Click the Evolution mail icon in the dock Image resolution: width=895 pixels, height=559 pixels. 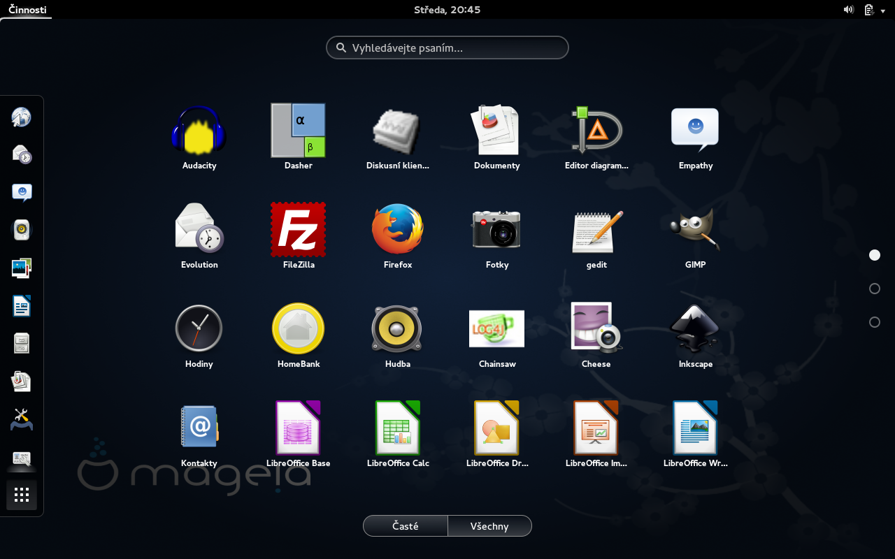coord(22,154)
